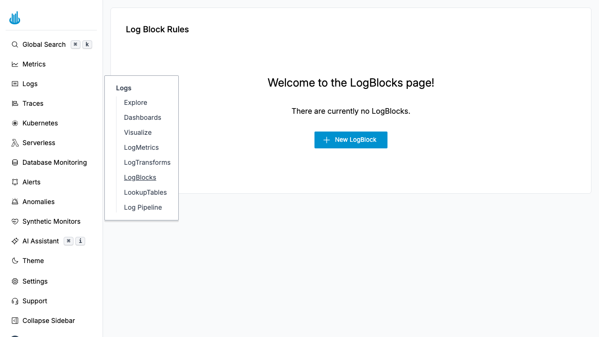This screenshot has width=599, height=337.
Task: Select the Anomalies icon
Action: coord(15,202)
